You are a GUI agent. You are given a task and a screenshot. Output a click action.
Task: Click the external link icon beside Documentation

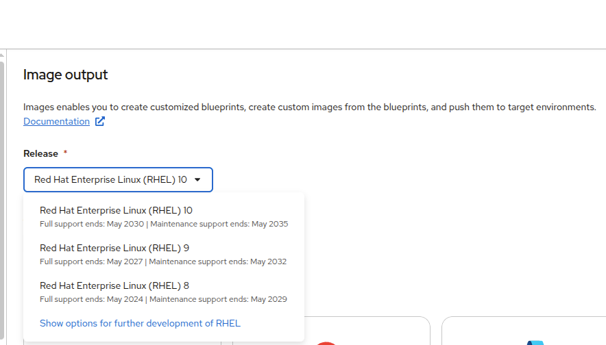pyautogui.click(x=100, y=121)
